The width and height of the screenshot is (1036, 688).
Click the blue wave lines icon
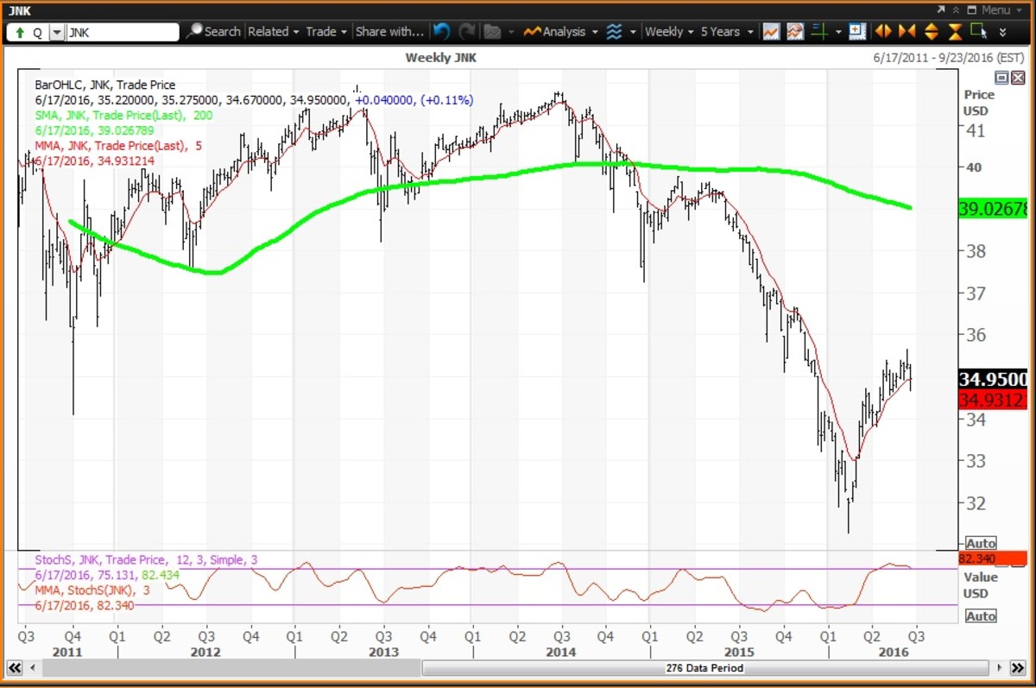[x=614, y=32]
